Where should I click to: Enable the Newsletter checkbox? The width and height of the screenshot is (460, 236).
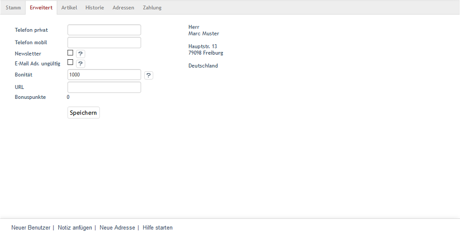pyautogui.click(x=70, y=53)
